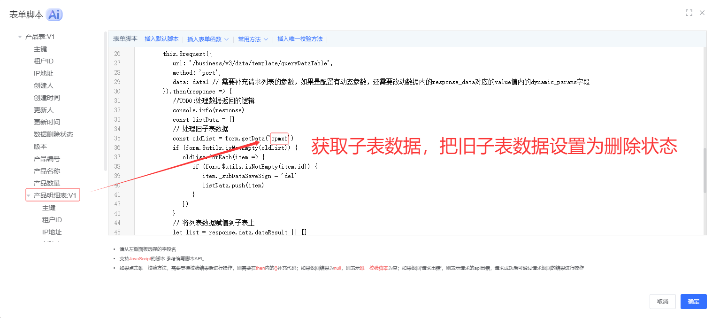Toggle fullscreen for the script dialog
The image size is (720, 318).
coord(689,13)
